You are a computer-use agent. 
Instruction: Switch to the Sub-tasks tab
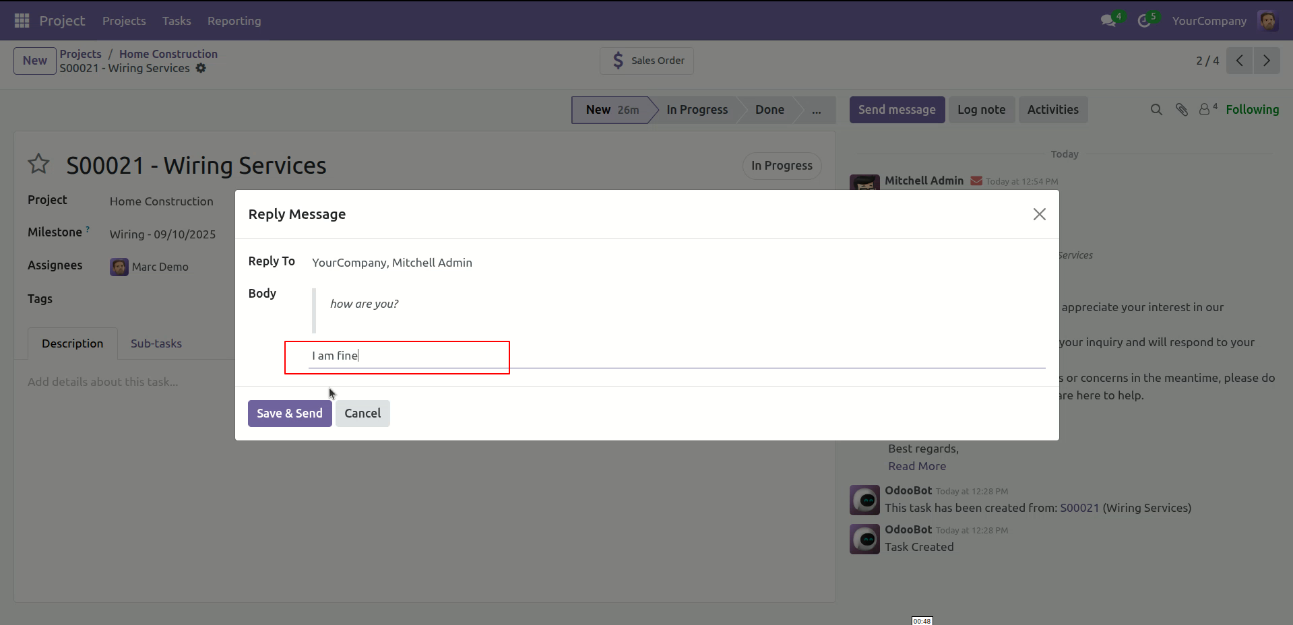tap(156, 343)
